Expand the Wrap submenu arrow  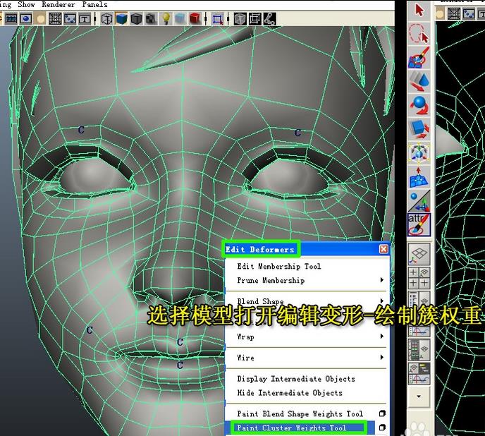tap(382, 337)
